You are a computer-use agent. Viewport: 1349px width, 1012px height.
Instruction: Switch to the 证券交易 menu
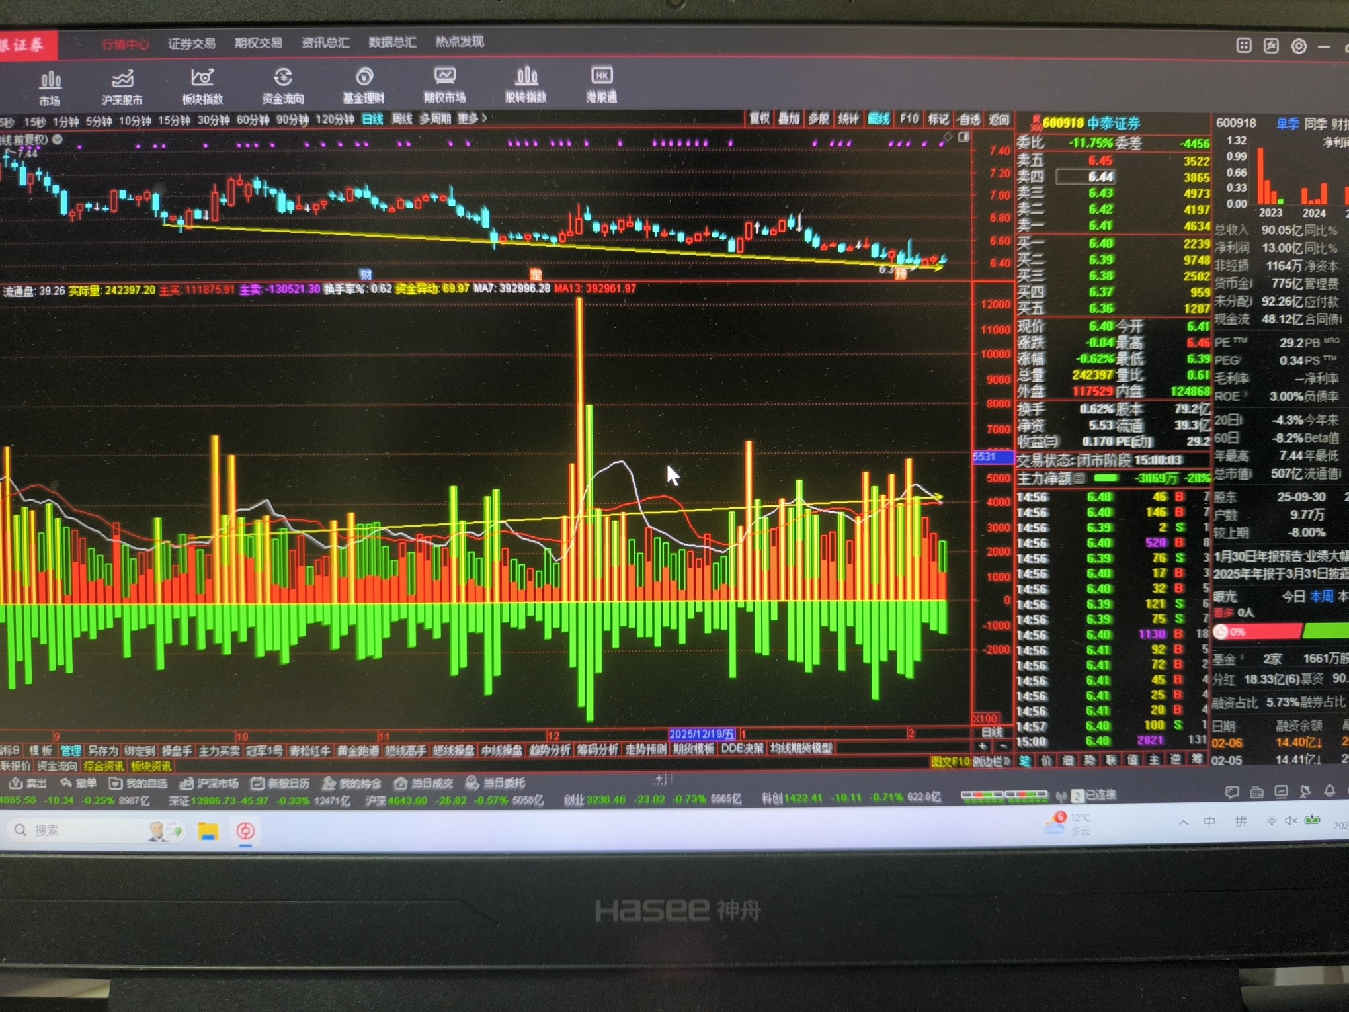191,44
